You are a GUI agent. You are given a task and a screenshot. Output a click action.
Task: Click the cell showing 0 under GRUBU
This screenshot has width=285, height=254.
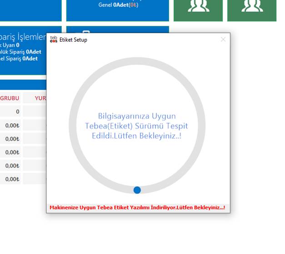[x=10, y=111]
